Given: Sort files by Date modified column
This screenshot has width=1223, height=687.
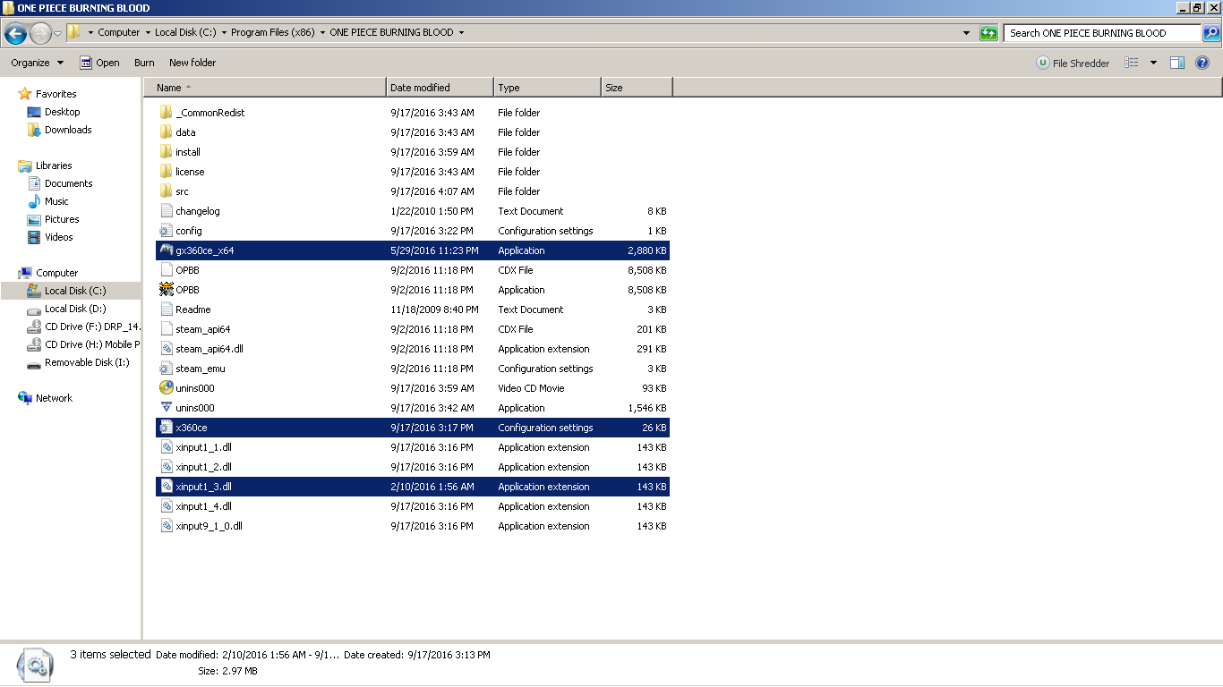Looking at the screenshot, I should pyautogui.click(x=440, y=88).
